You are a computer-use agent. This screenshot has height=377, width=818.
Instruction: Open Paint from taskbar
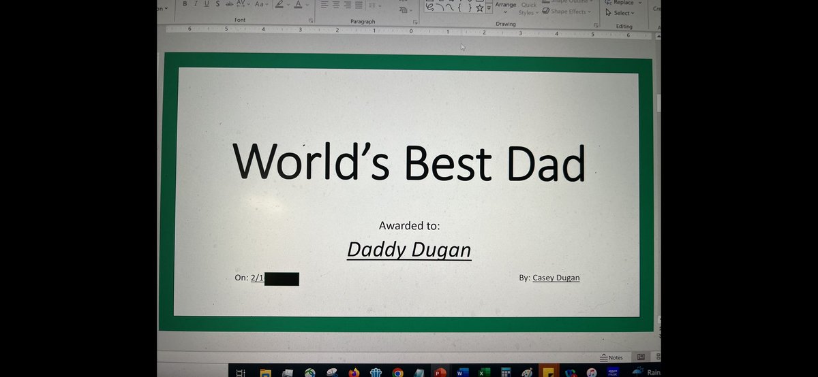pos(526,372)
